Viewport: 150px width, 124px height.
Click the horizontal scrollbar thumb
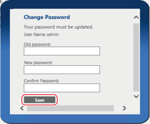coord(70,108)
